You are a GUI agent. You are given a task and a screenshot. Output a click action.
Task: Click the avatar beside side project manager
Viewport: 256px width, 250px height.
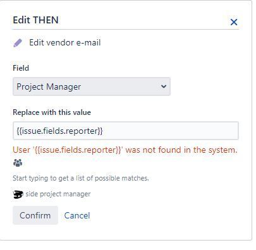point(18,194)
